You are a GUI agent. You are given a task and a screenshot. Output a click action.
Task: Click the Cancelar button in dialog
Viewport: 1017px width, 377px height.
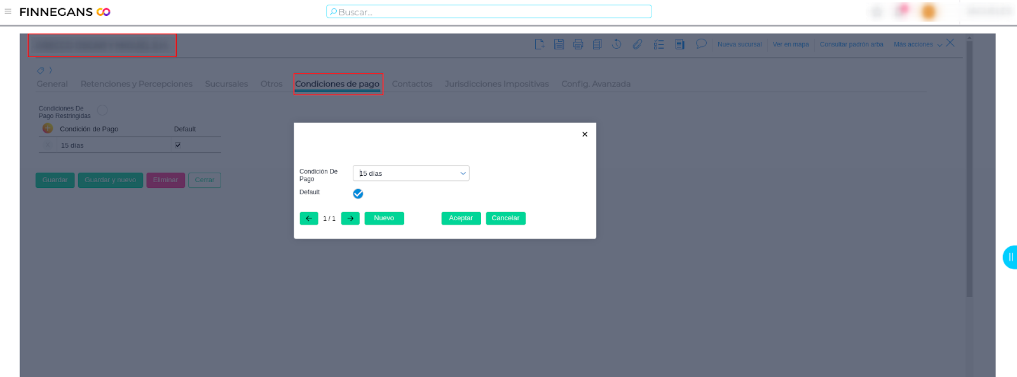point(505,218)
